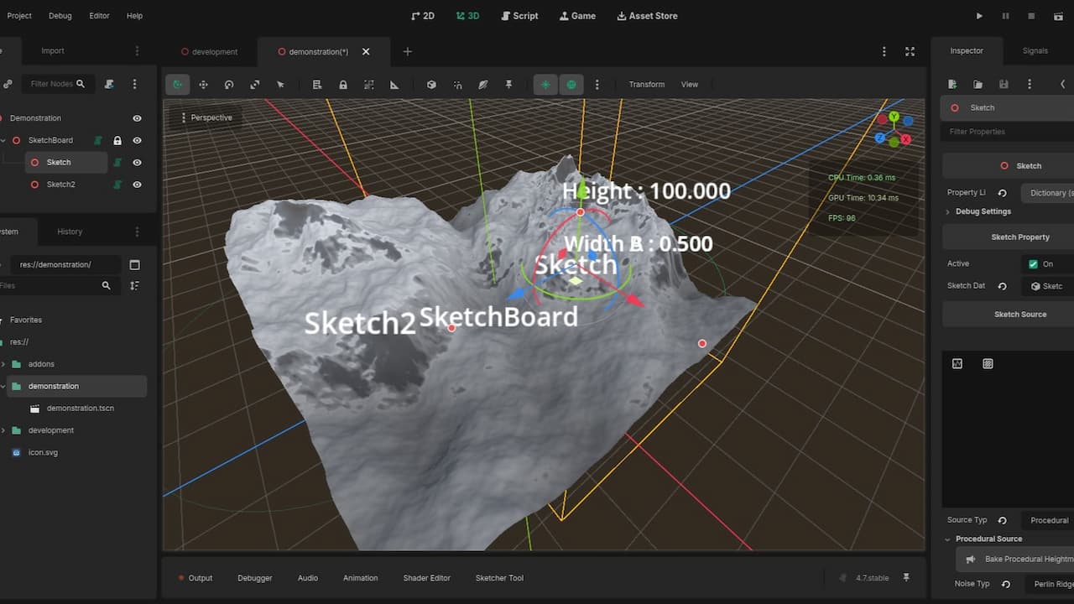Close the demonstration scene tab

click(x=366, y=52)
